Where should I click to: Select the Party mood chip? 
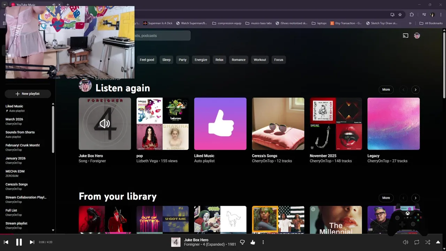pos(183,60)
